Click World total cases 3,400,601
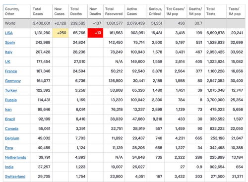Screen dimensions: 248x182 tap(42, 23)
